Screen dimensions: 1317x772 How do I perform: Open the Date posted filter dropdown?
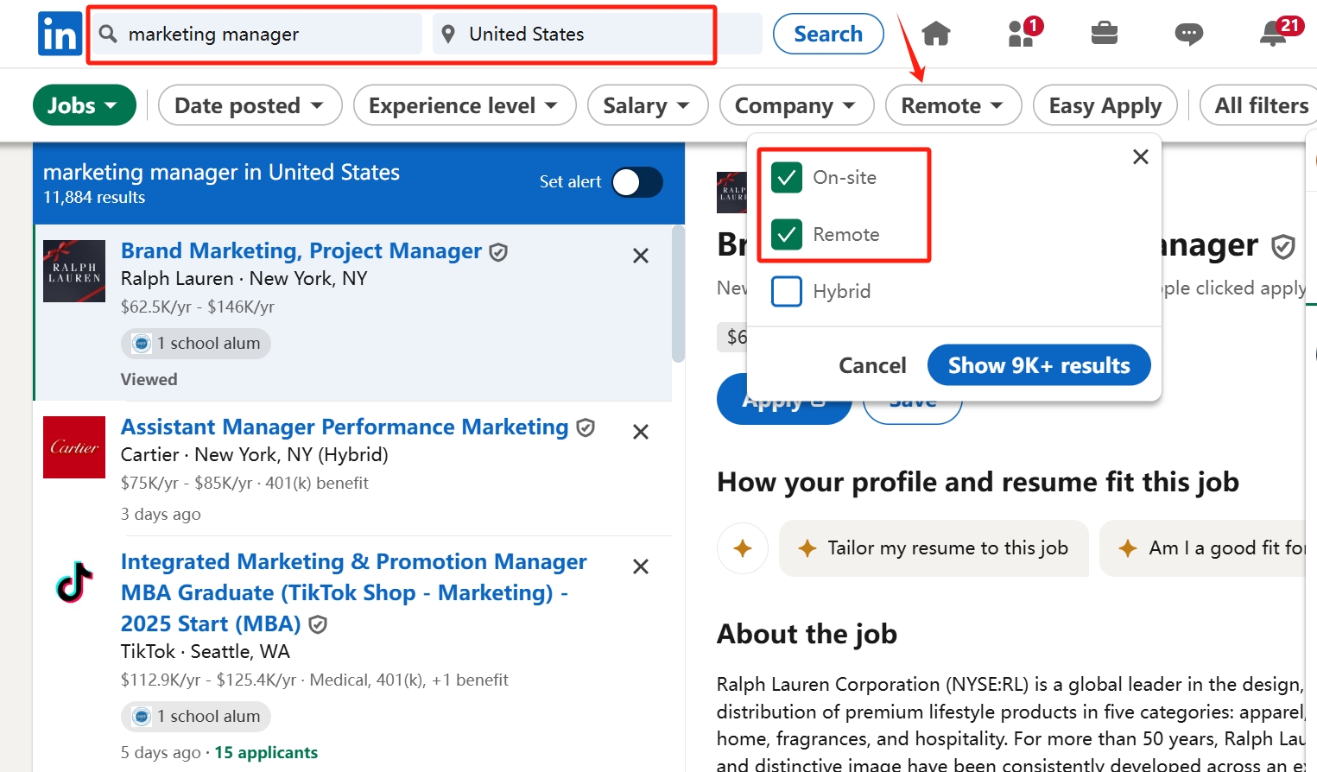250,104
